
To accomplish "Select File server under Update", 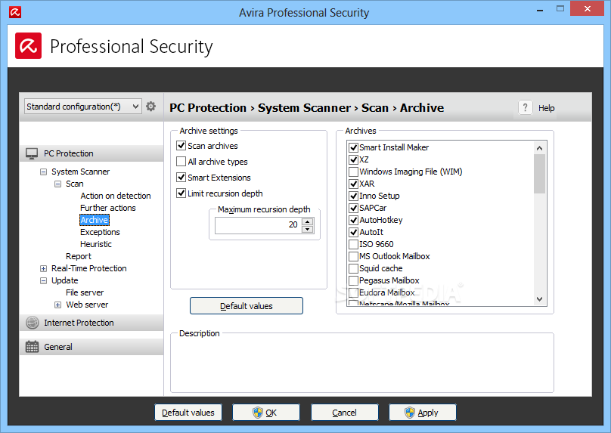I will click(85, 292).
